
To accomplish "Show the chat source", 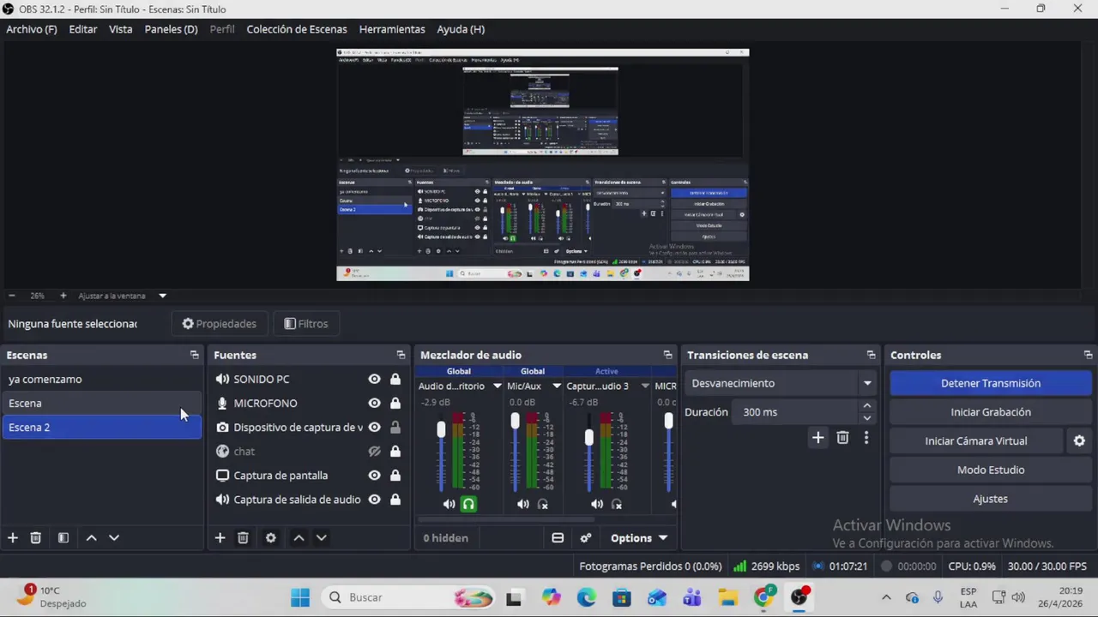I will click(x=374, y=451).
